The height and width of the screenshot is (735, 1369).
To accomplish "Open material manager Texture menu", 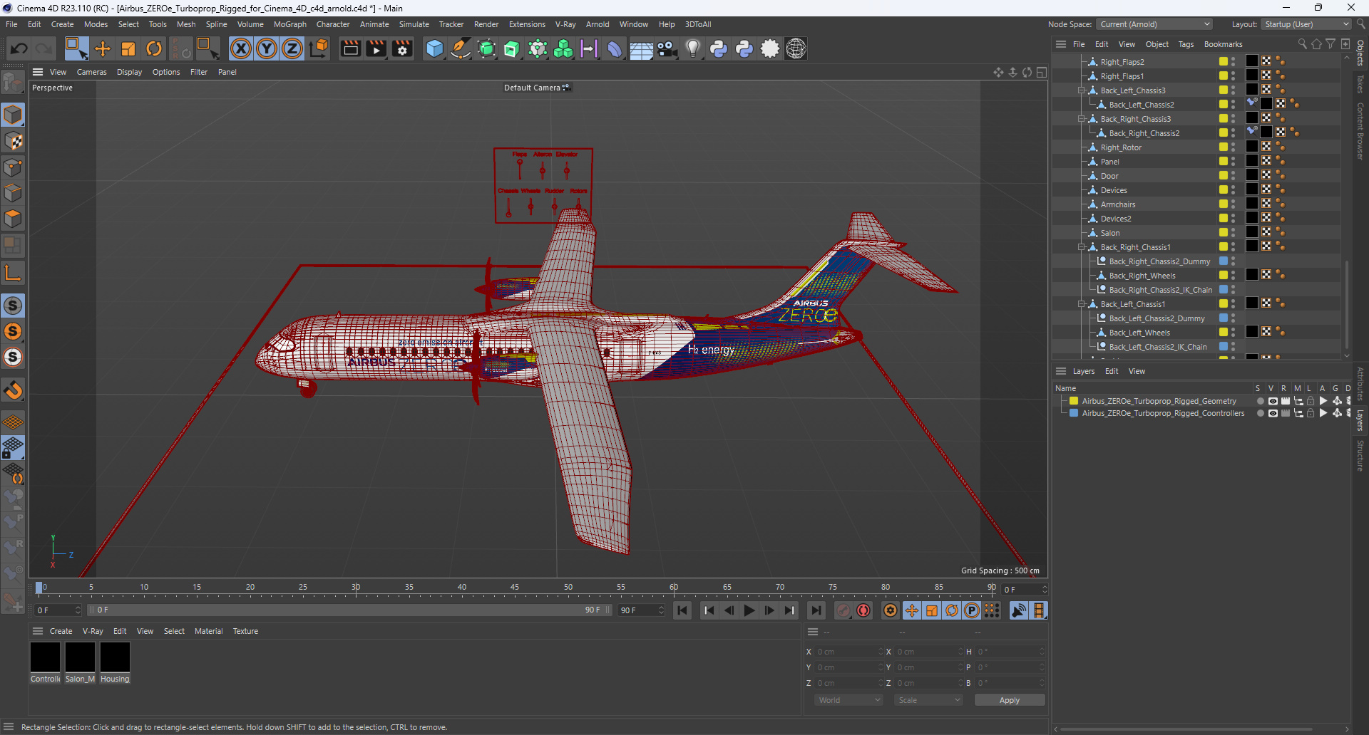I will (245, 631).
